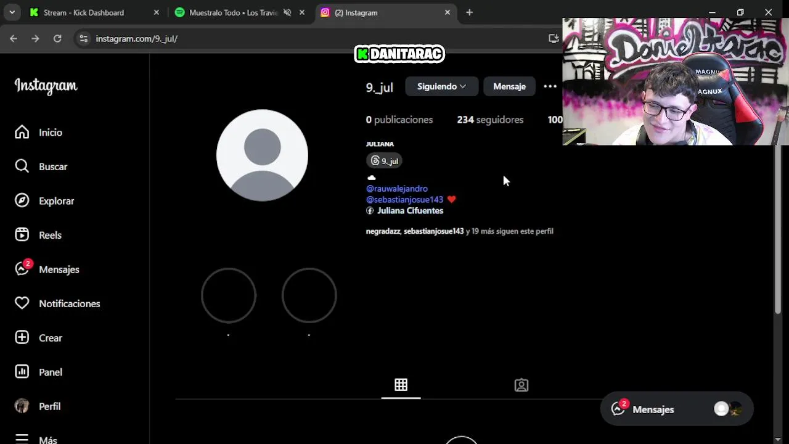
Task: Open the Más hamburger menu
Action: [22, 439]
